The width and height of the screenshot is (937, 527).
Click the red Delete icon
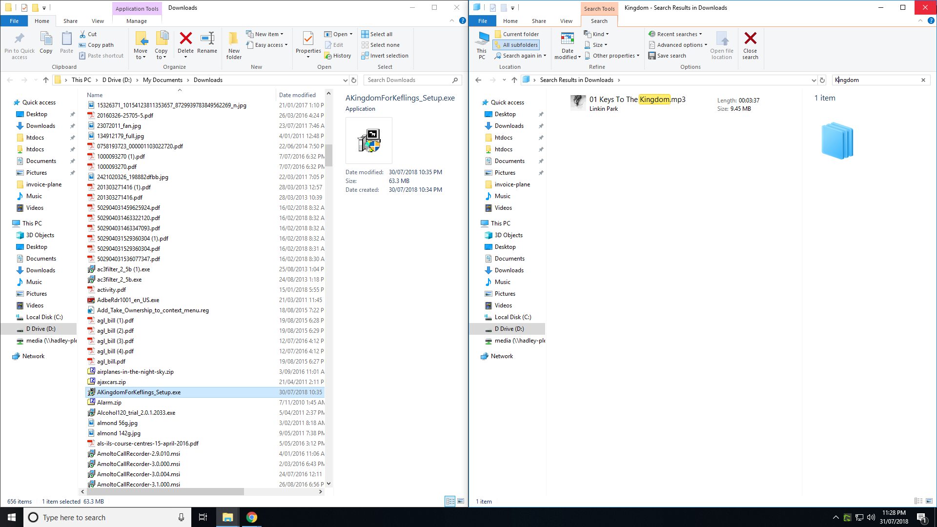(x=185, y=38)
